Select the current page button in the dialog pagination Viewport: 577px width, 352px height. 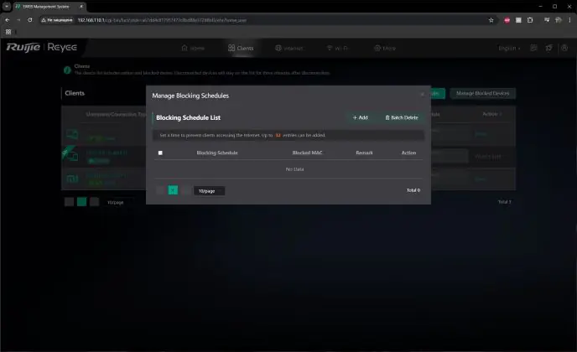[x=173, y=190]
